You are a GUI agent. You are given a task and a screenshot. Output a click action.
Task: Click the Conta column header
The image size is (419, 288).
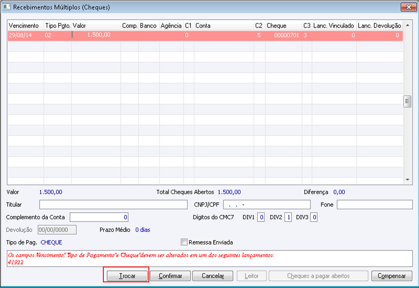pyautogui.click(x=224, y=26)
